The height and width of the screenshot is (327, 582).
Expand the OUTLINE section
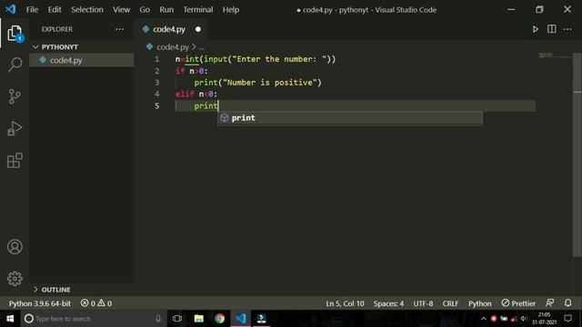click(x=82, y=290)
